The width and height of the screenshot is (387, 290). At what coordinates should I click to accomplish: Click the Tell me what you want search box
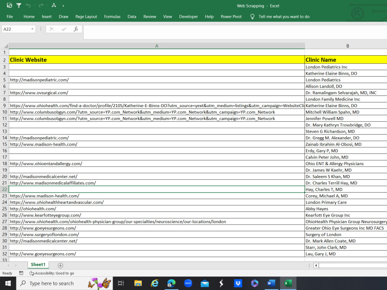point(284,17)
